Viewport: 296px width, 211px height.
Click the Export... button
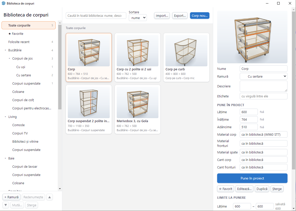coord(180,16)
